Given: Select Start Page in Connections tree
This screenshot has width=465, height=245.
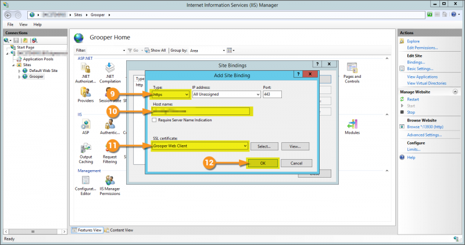Looking at the screenshot, I should click(x=26, y=48).
